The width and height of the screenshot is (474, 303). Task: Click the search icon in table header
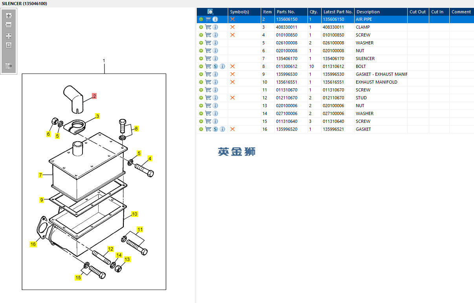[x=210, y=12]
